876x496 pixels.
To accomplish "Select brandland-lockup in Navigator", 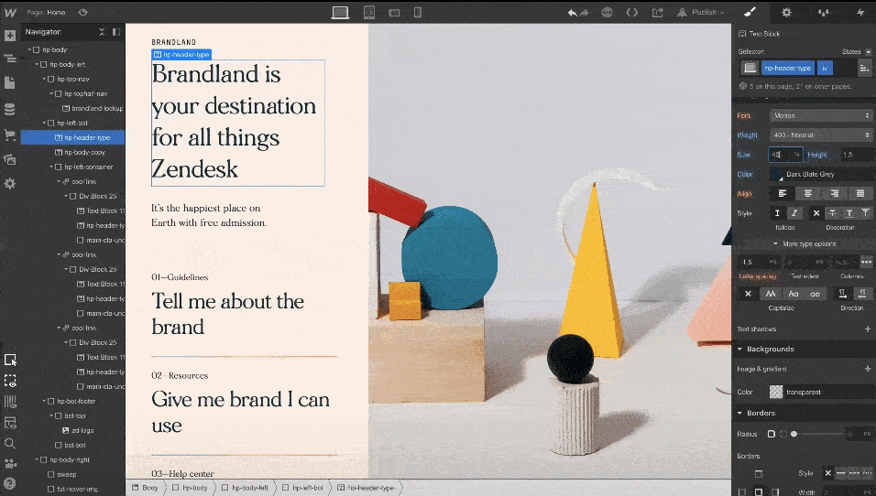I will tap(72, 108).
